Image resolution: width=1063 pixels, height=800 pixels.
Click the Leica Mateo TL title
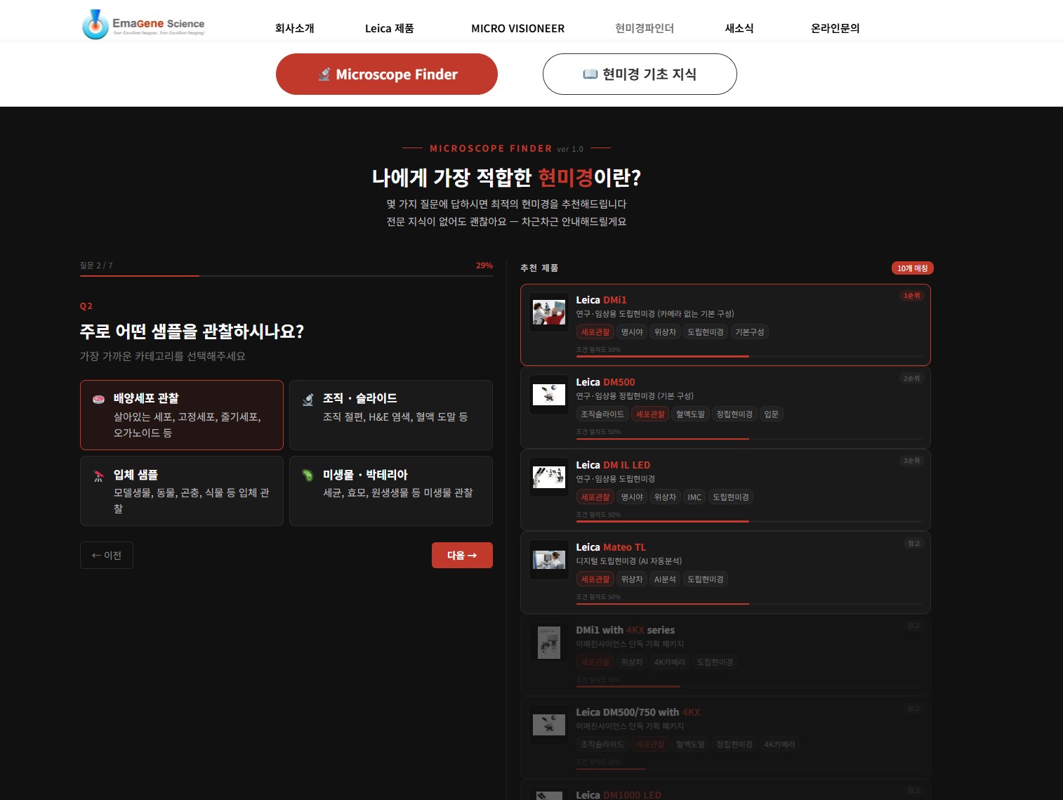click(611, 547)
